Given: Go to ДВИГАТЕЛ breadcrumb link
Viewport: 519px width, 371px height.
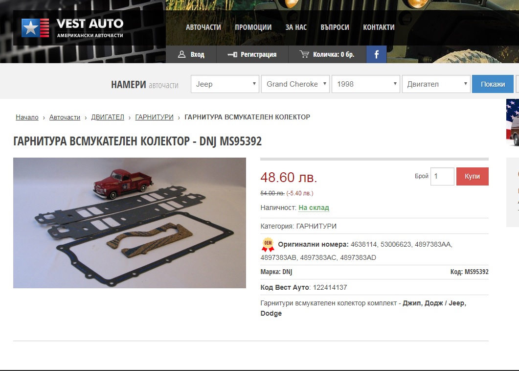Looking at the screenshot, I should pos(108,117).
